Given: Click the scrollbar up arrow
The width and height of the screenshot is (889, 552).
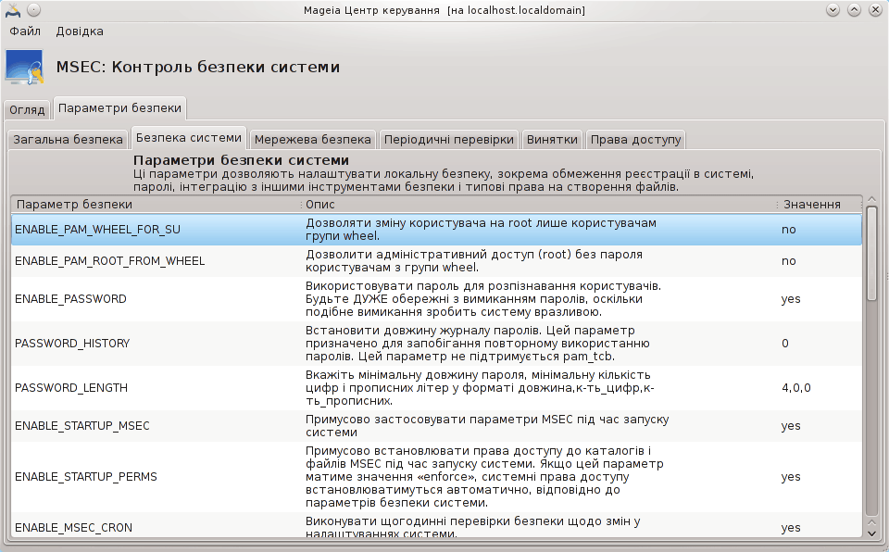Looking at the screenshot, I should [872, 200].
